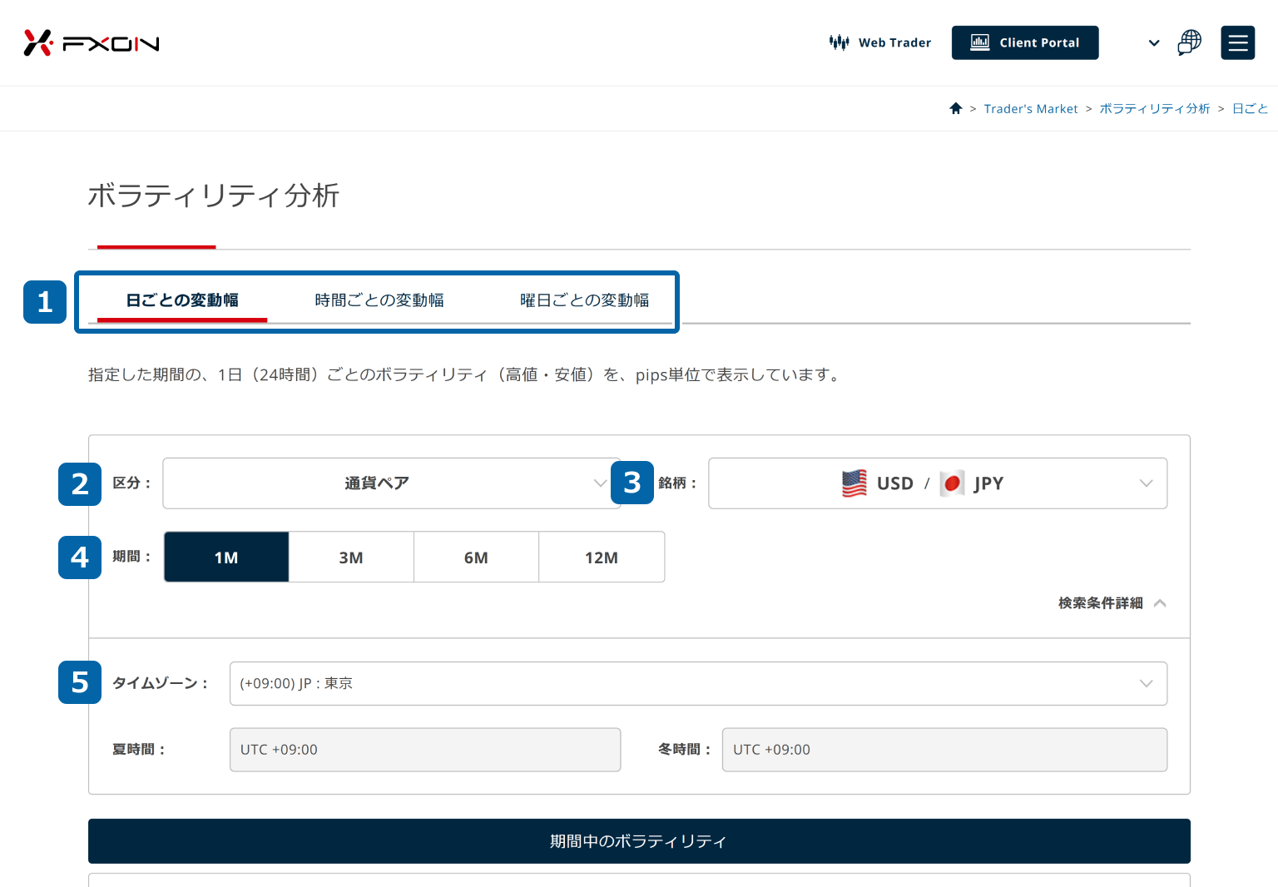Select the 12M period
This screenshot has height=887, width=1278.
(x=602, y=557)
